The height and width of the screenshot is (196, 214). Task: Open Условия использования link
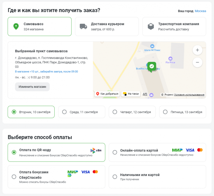coord(189,95)
